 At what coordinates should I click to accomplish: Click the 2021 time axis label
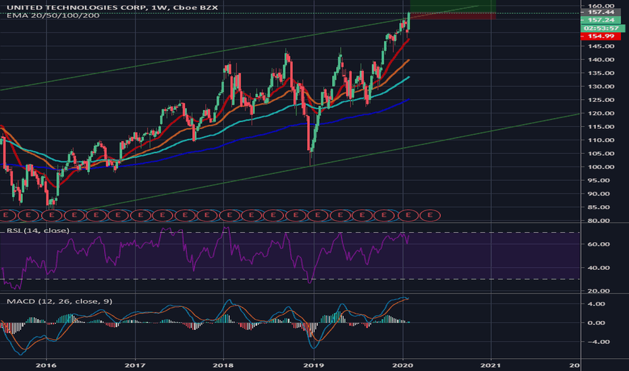coord(491,366)
